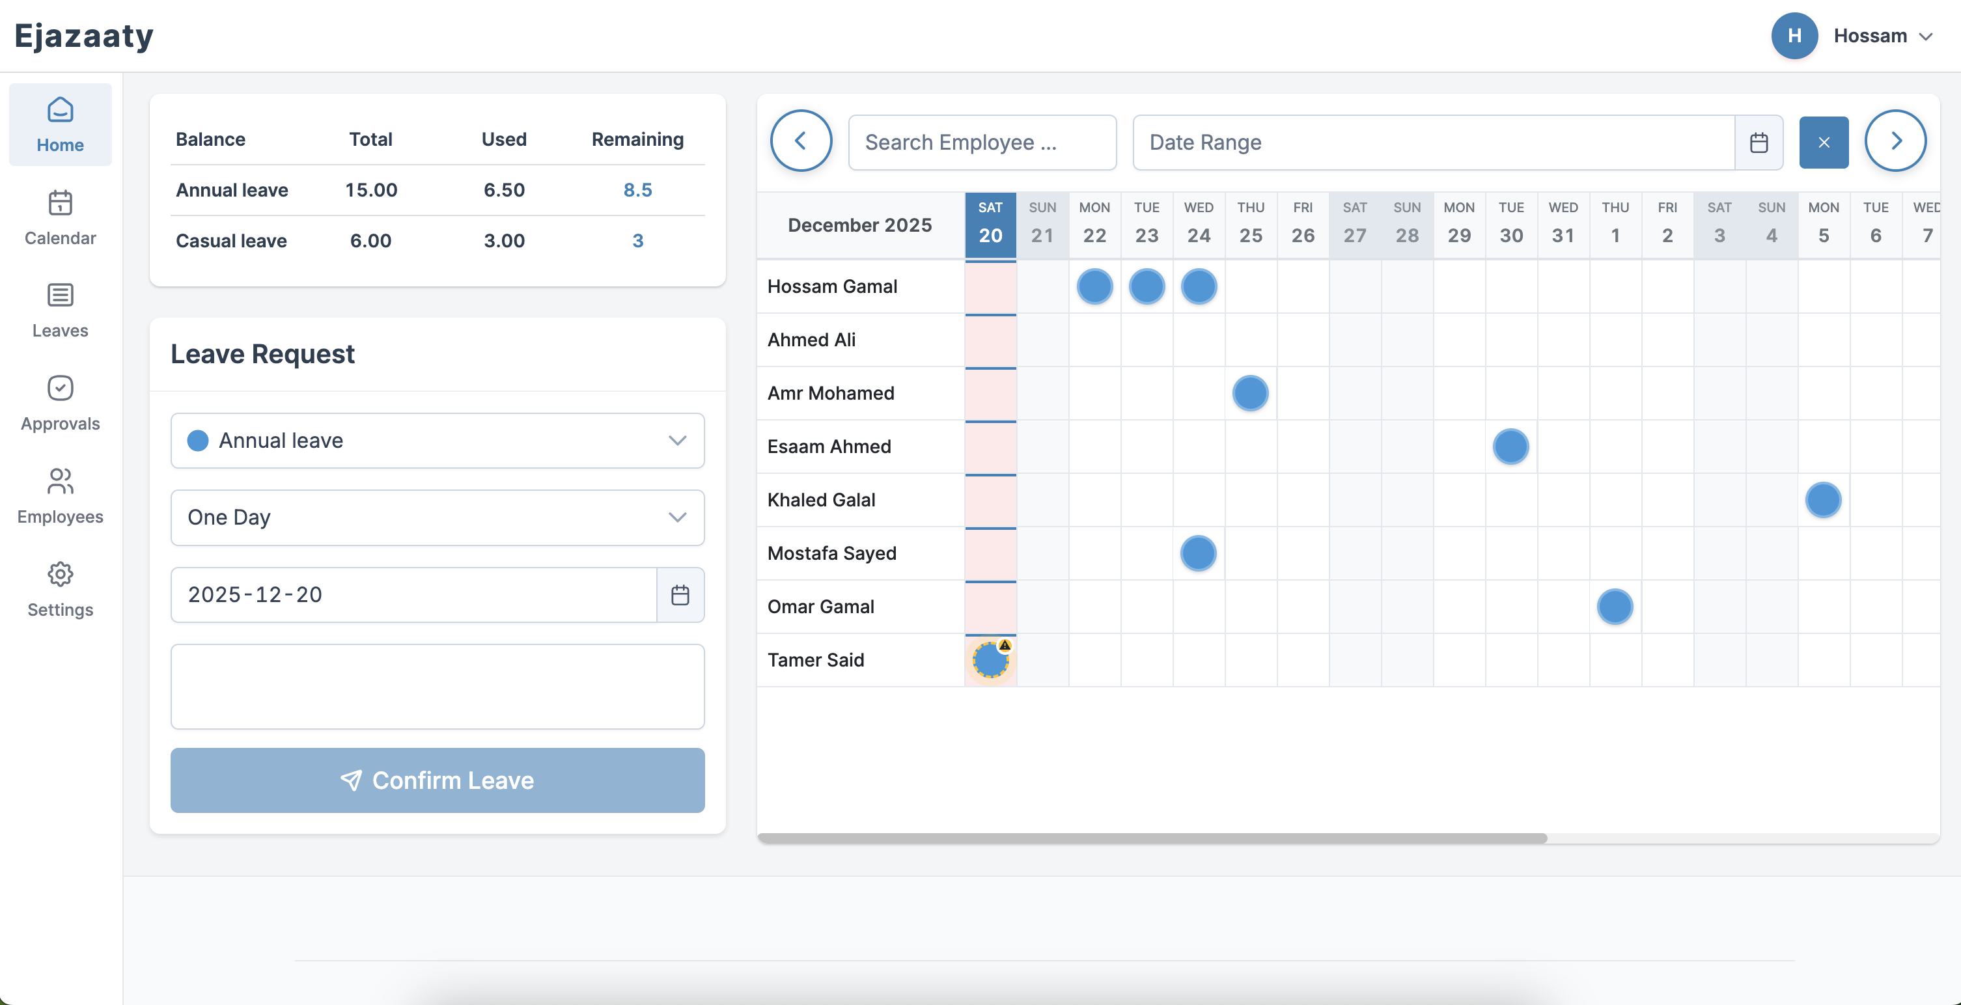Select Tamer Said's pending leave dot
The width and height of the screenshot is (1961, 1005).
(990, 661)
